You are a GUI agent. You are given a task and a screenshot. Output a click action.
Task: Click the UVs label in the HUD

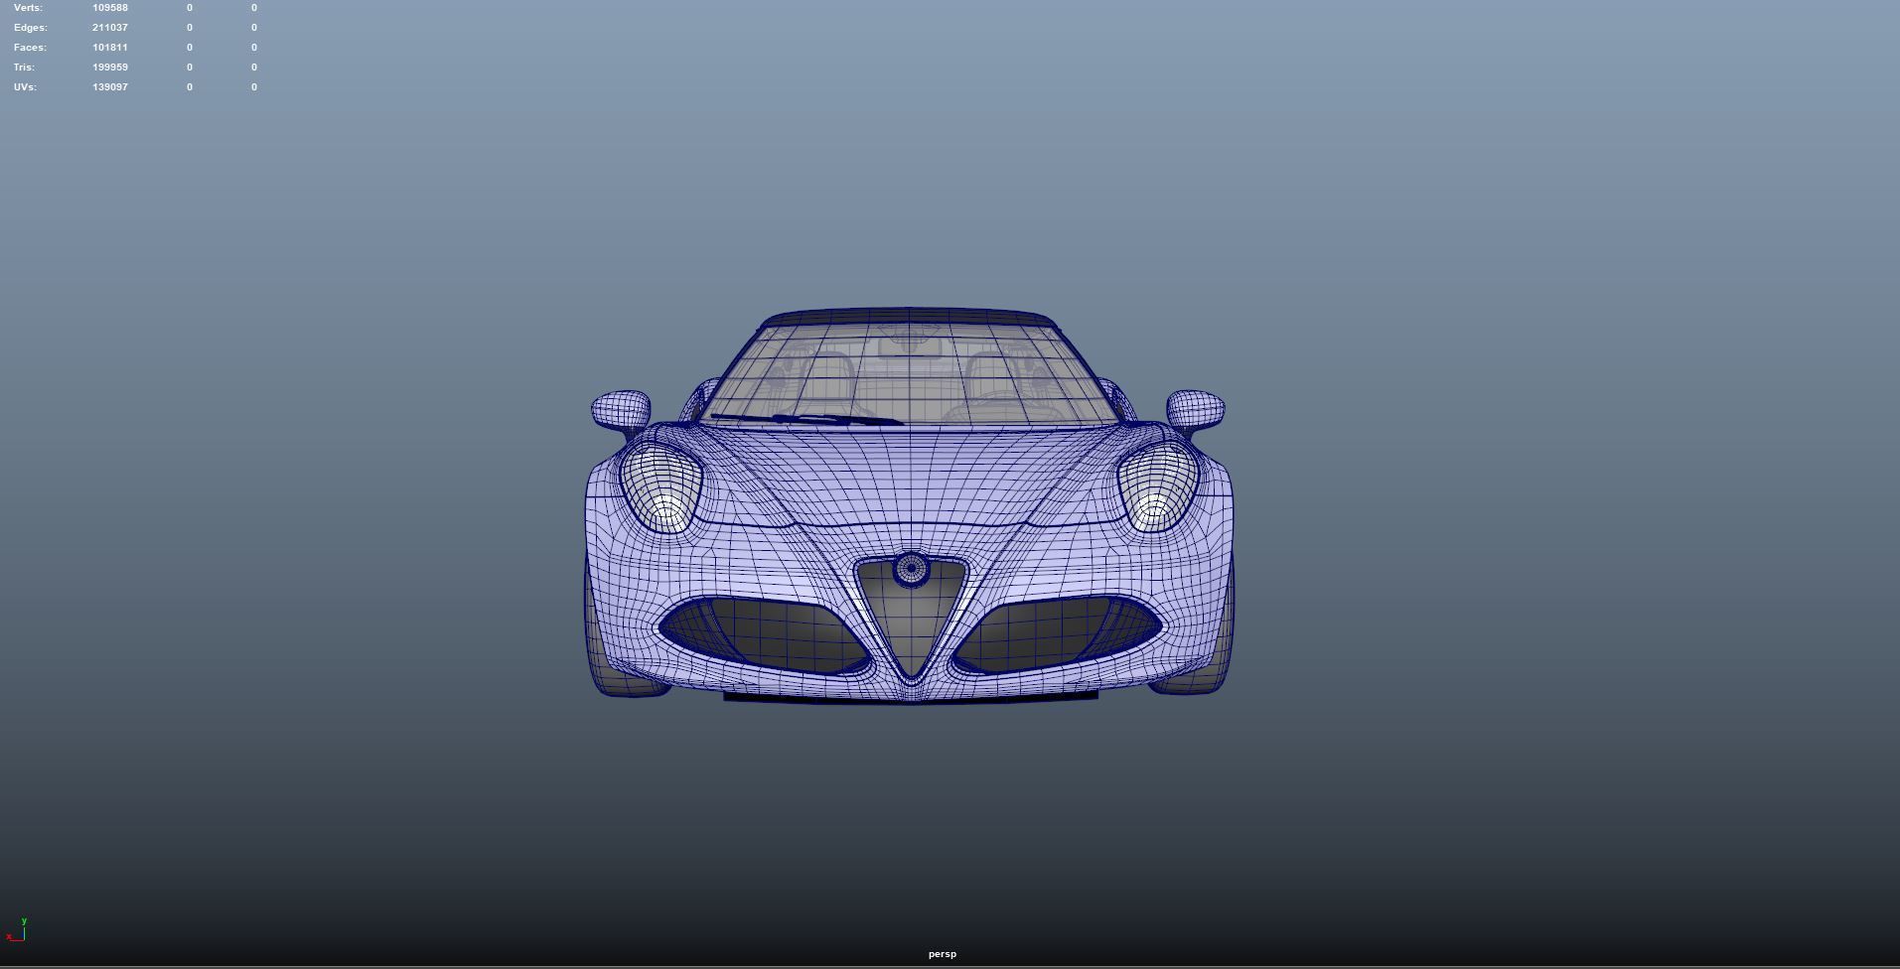pos(25,87)
